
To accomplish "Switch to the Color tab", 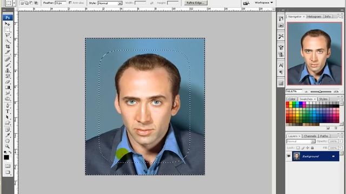I will (292, 99).
